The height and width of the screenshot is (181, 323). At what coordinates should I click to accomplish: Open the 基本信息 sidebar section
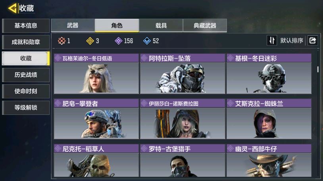[x=26, y=25]
